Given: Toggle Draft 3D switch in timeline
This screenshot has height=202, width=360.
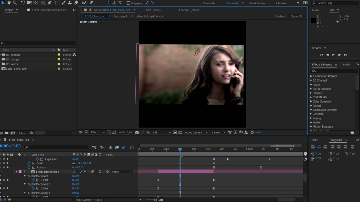Looking at the screenshot, I should pyautogui.click(x=102, y=148).
